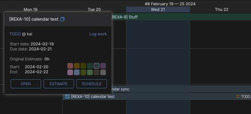Click the TODO status link in popup
This screenshot has height=114, width=251.
point(15,34)
